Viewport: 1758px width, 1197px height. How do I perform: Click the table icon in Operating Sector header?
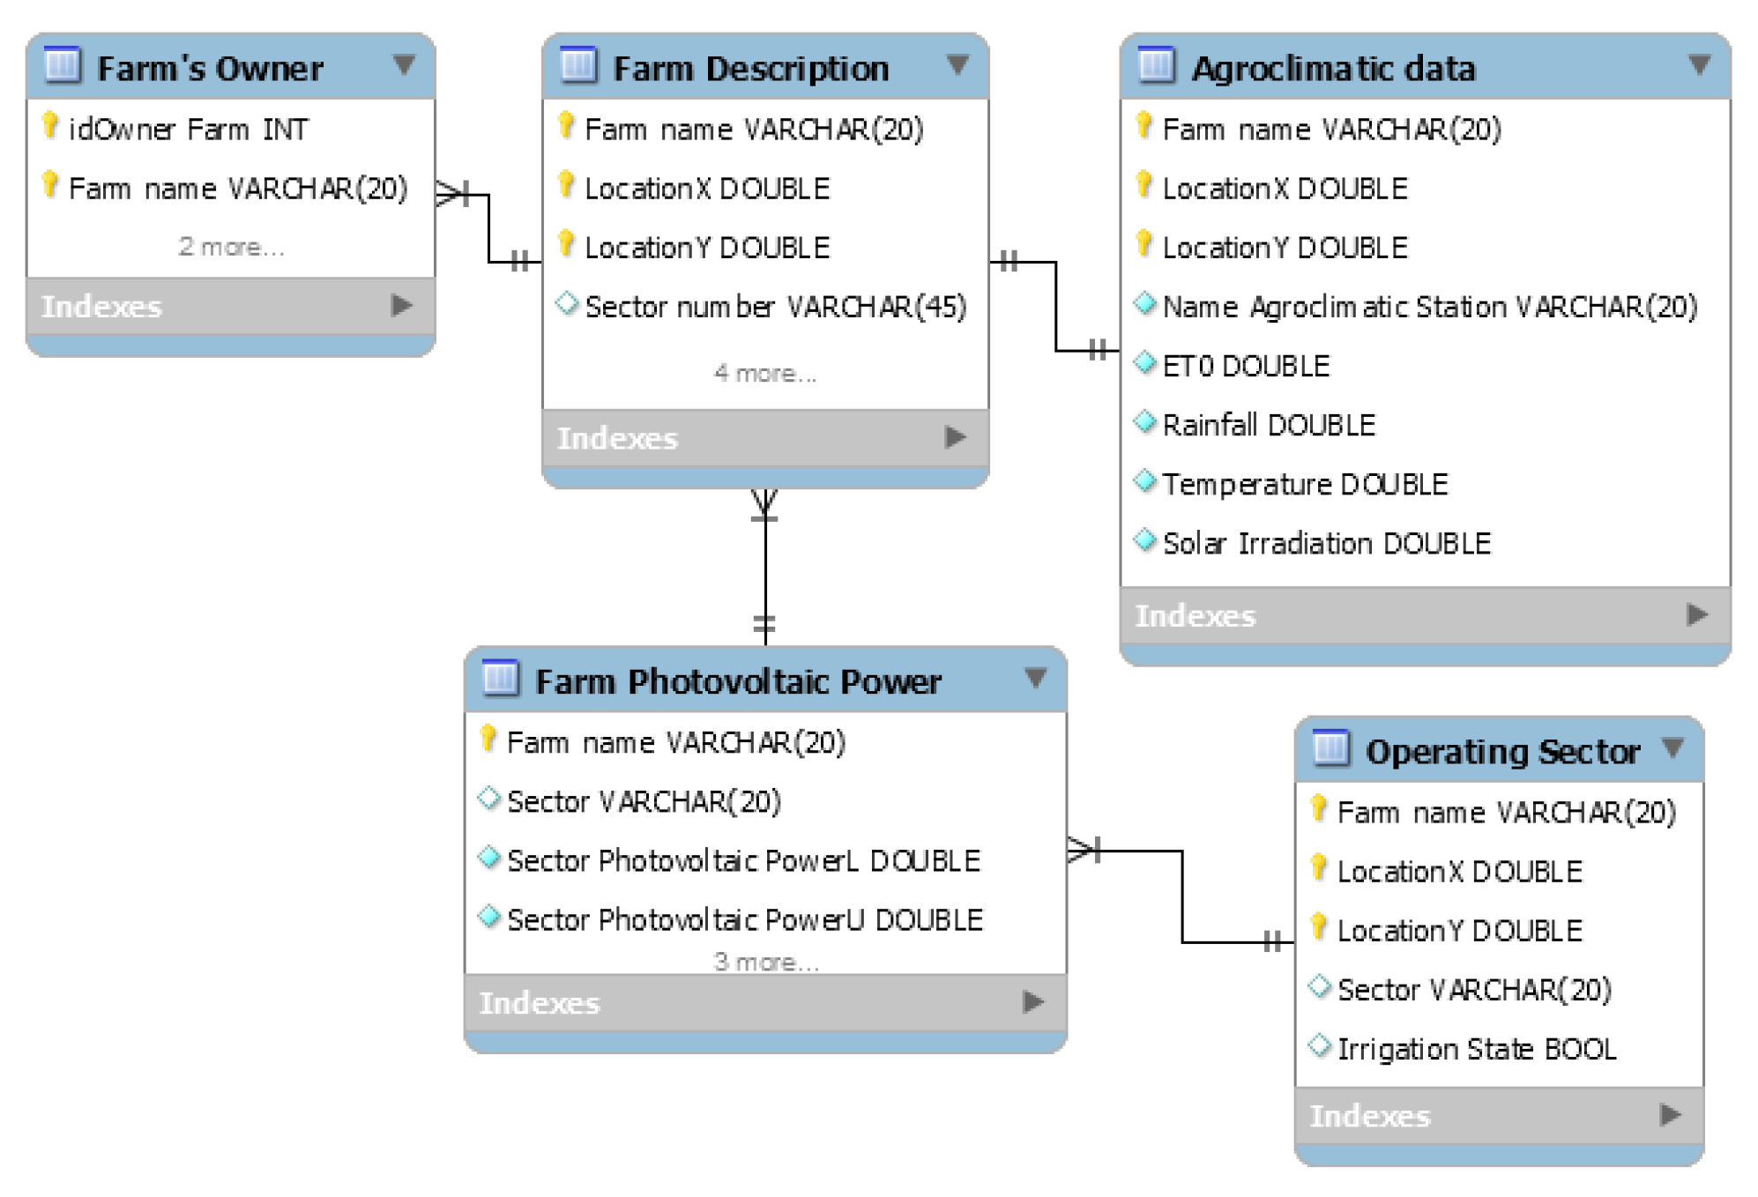1330,748
